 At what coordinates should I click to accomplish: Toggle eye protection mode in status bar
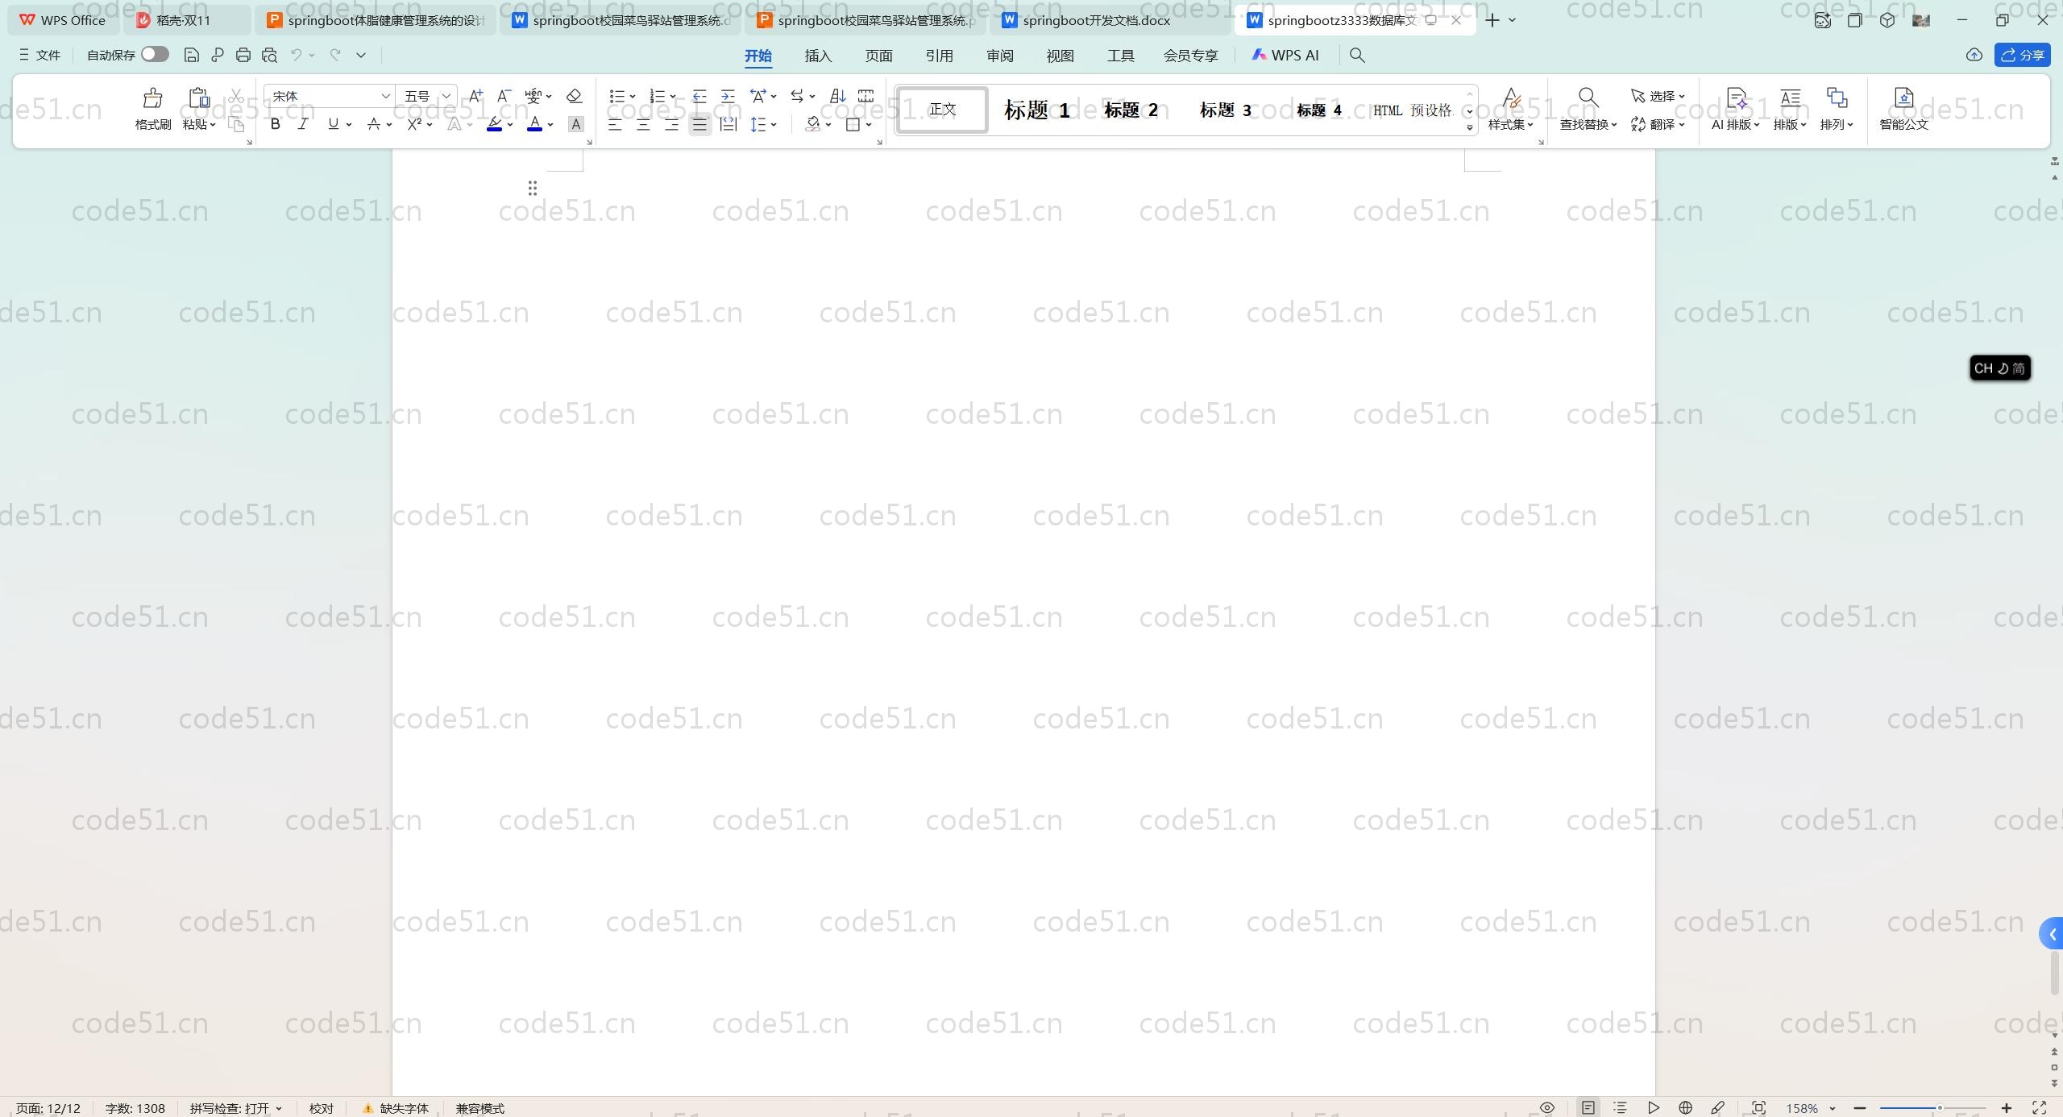tap(1547, 1108)
